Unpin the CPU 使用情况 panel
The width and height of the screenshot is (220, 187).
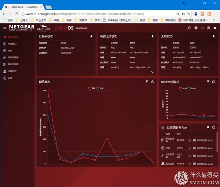point(208,82)
